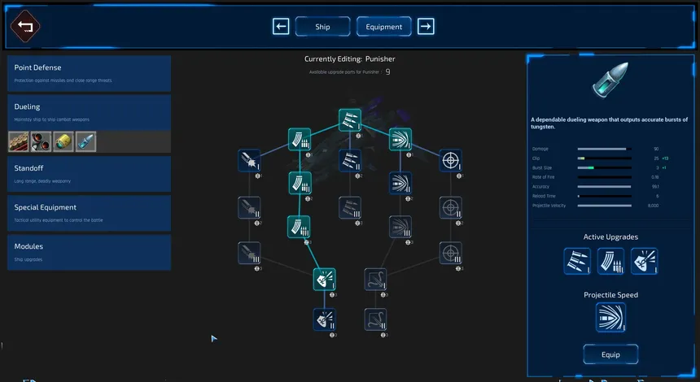Click the Punisher bullet image in details panel

tap(610, 80)
